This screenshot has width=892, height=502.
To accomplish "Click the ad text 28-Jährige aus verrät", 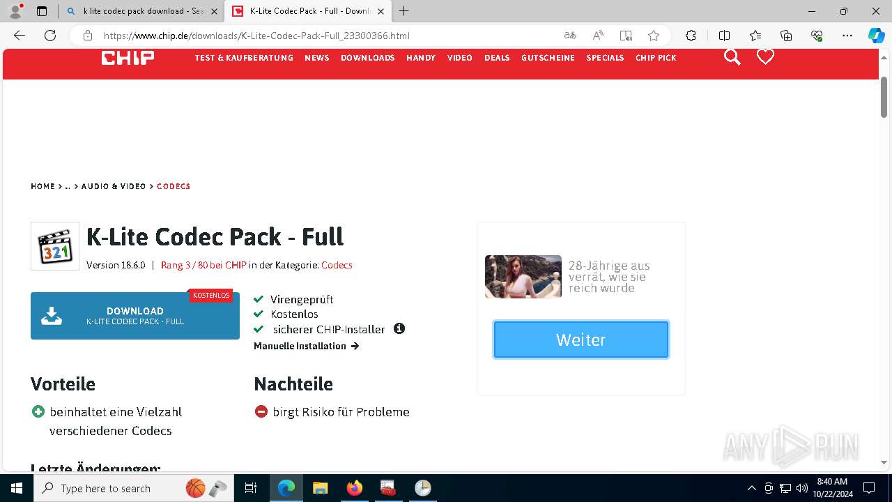I will click(609, 277).
